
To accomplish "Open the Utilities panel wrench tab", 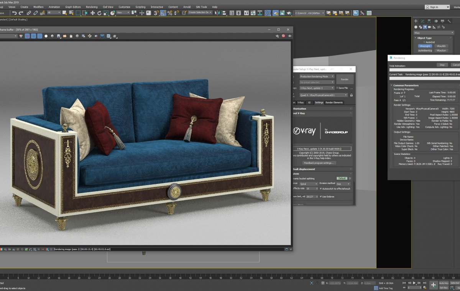I will click(449, 21).
